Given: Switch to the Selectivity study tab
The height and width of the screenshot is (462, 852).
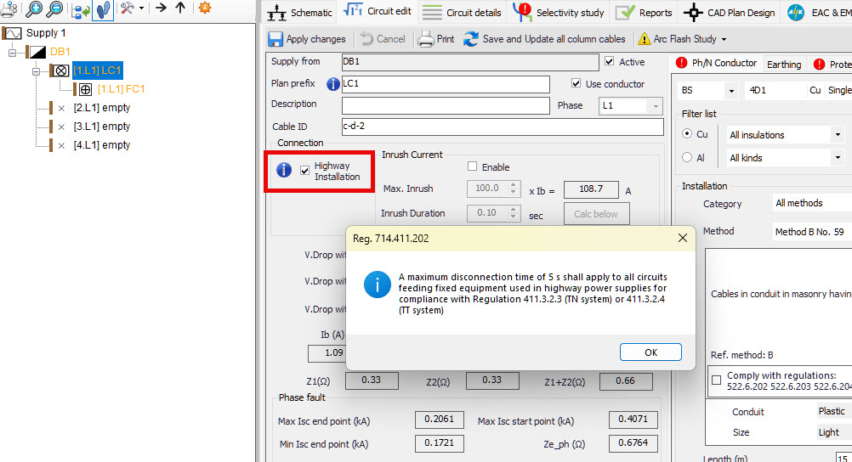Looking at the screenshot, I should click(x=558, y=13).
